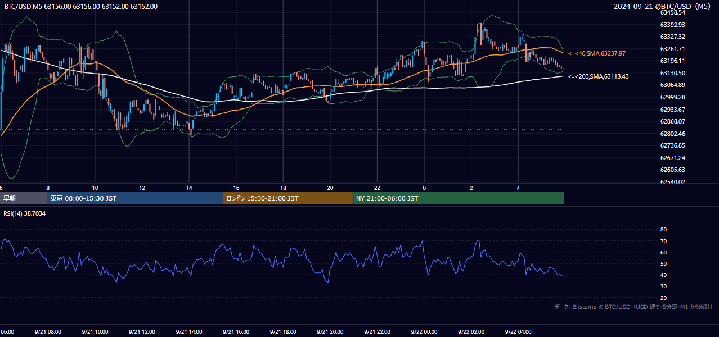Viewport: 719px width, 337px height.
Task: Click bottom time label 9/21 18:00
Action: (282, 332)
